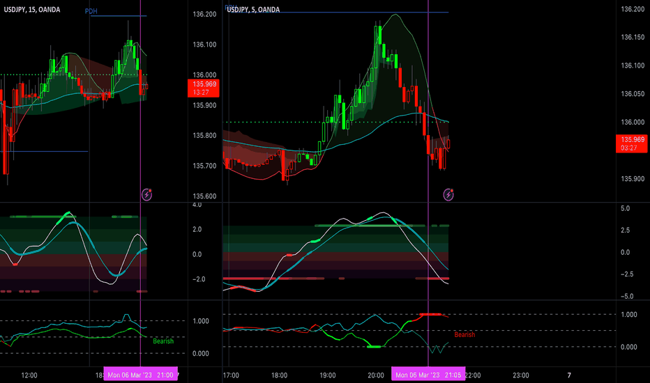The height and width of the screenshot is (383, 650).
Task: Click the −5.0 oscillator scale value
Action: pyautogui.click(x=627, y=296)
